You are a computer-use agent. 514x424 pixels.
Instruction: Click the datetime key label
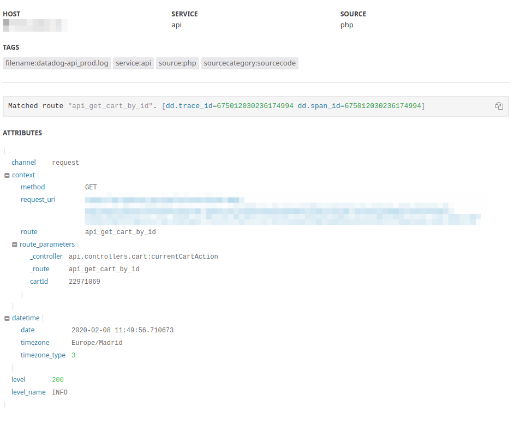click(26, 318)
